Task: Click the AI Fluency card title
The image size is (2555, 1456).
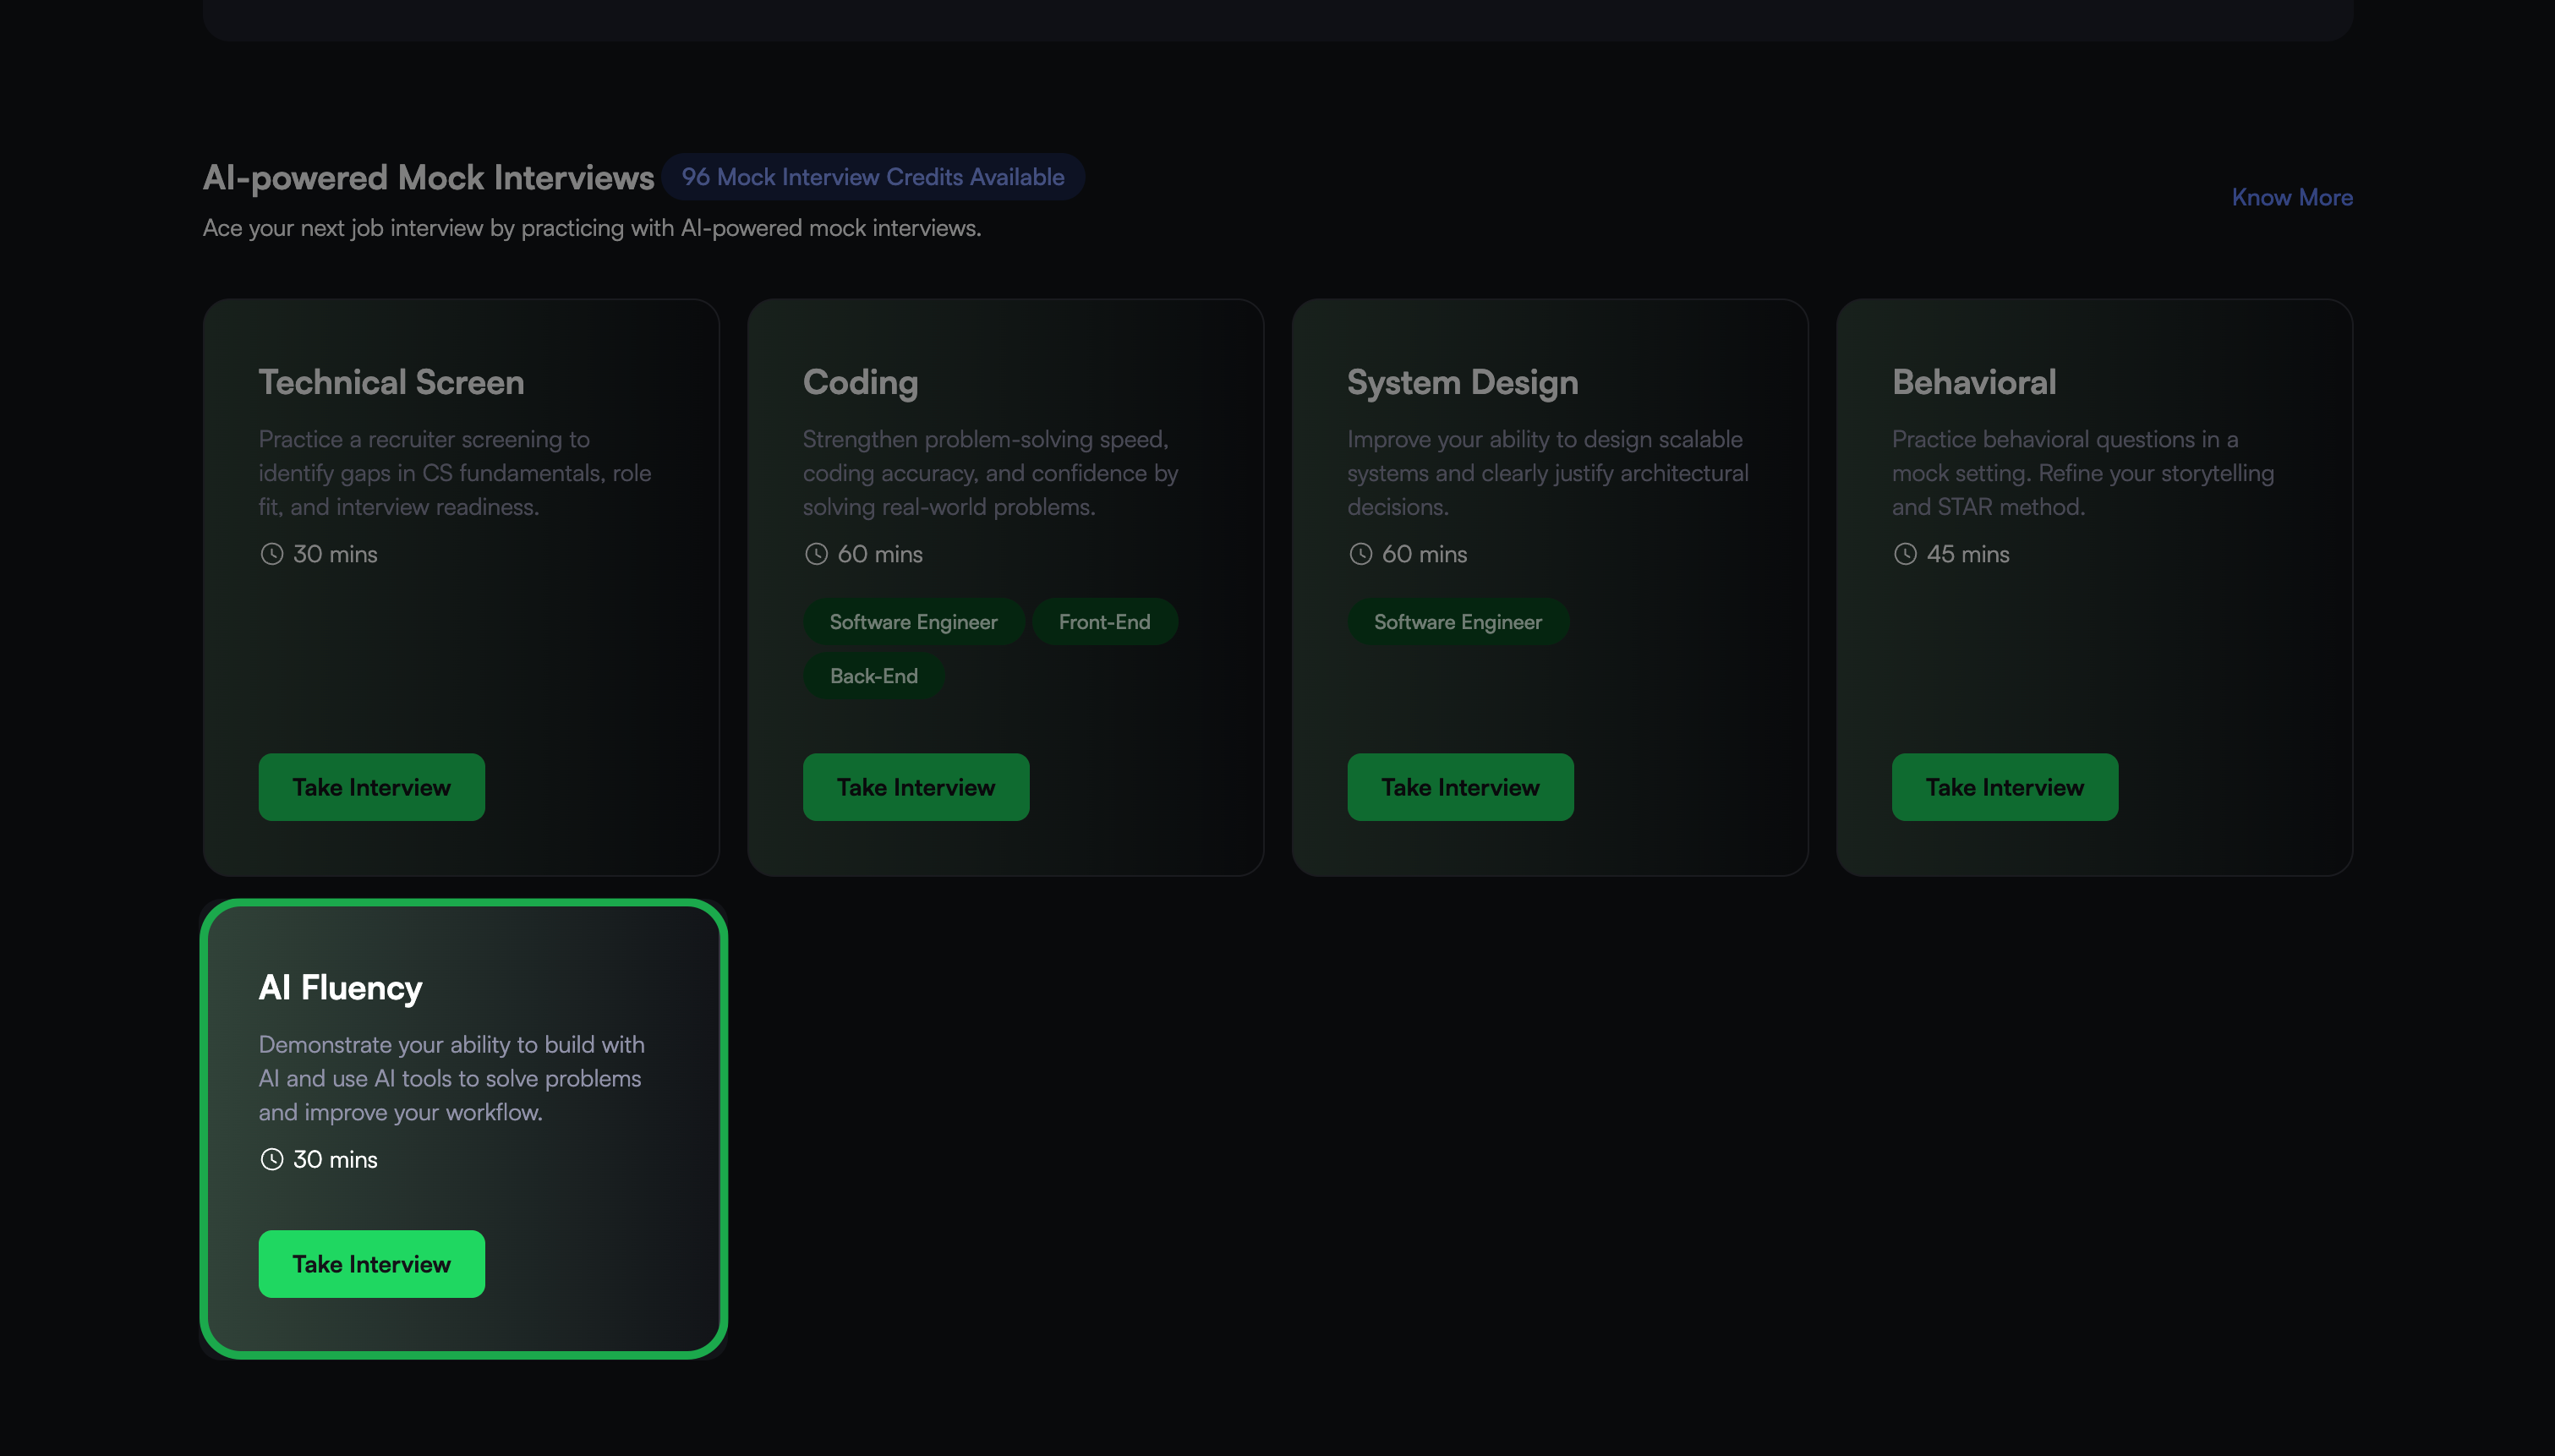Action: pos(340,988)
